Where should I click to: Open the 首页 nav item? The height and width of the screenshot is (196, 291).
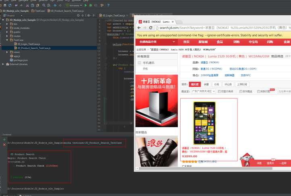[x=186, y=42]
